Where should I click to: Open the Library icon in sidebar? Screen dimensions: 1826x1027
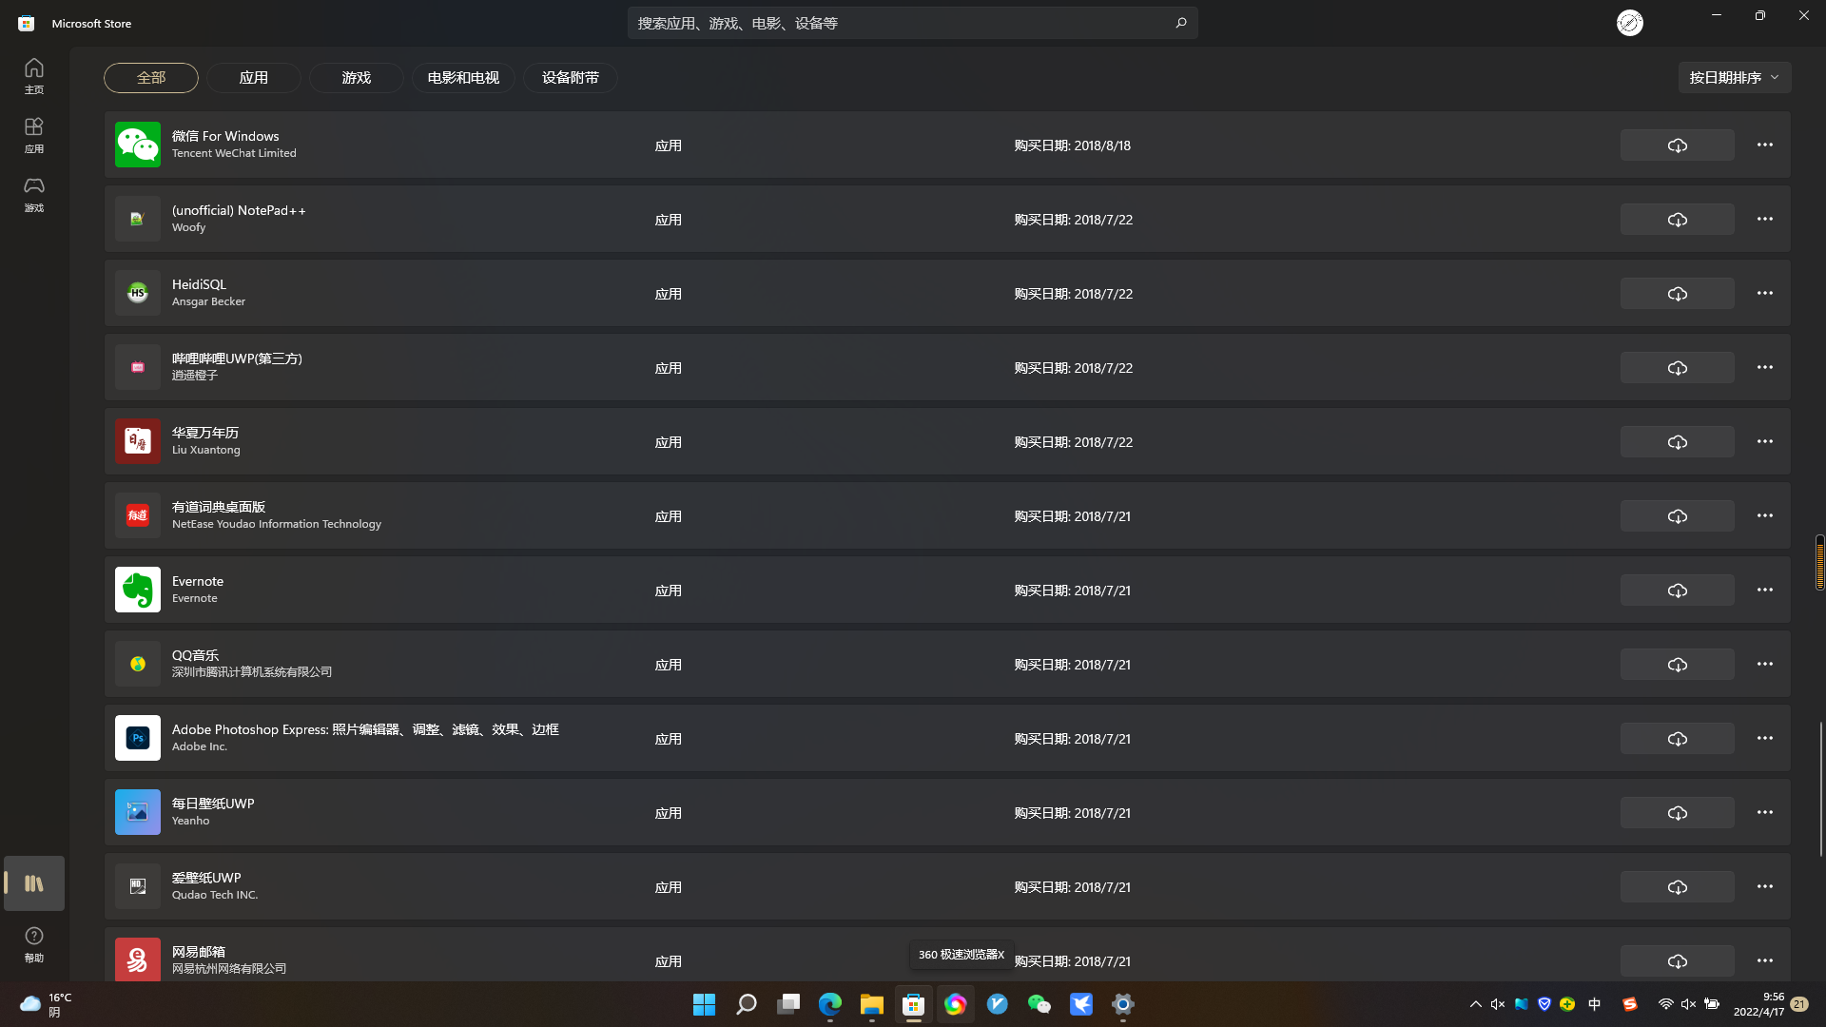(34, 883)
